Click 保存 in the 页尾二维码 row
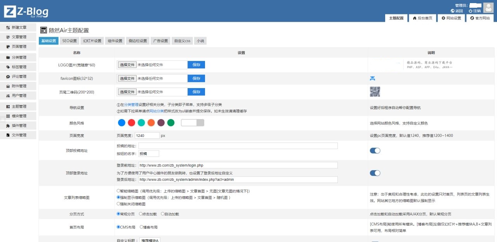497x242 pixels. coord(196,92)
